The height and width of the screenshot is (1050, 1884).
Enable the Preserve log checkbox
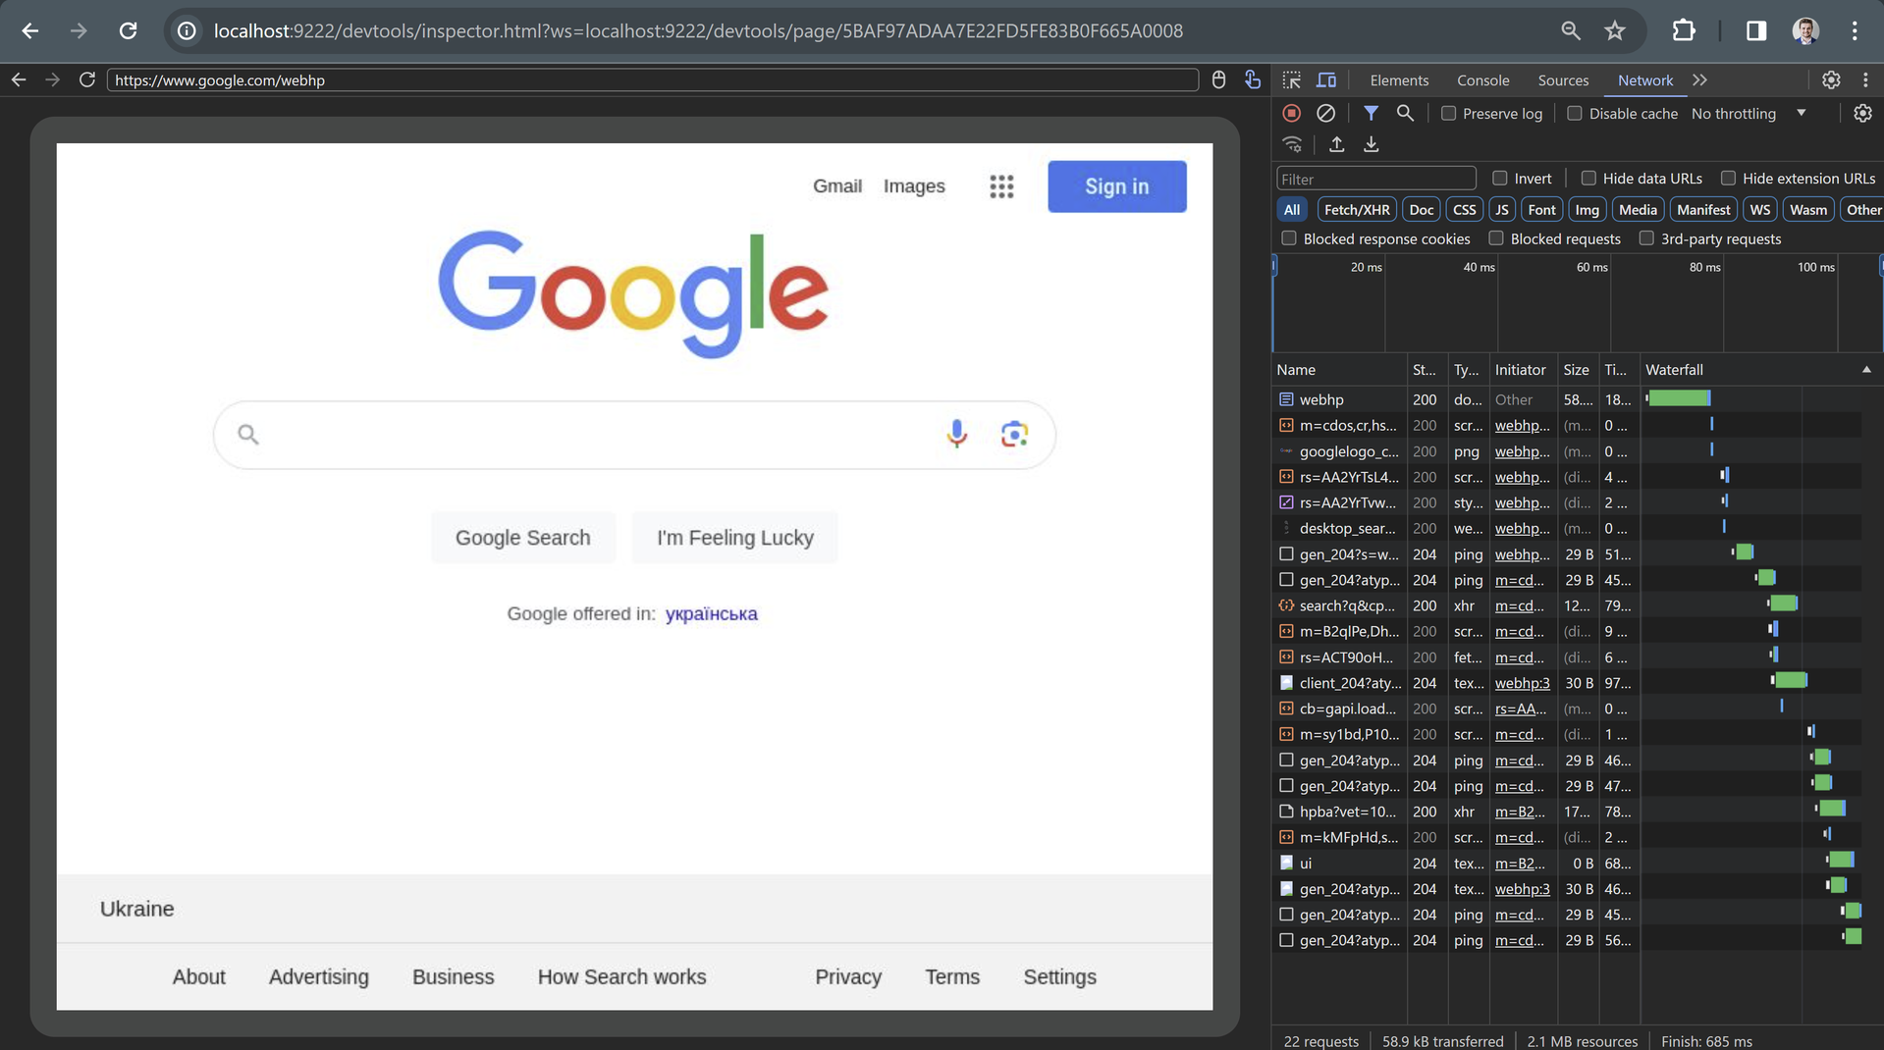[x=1448, y=114]
